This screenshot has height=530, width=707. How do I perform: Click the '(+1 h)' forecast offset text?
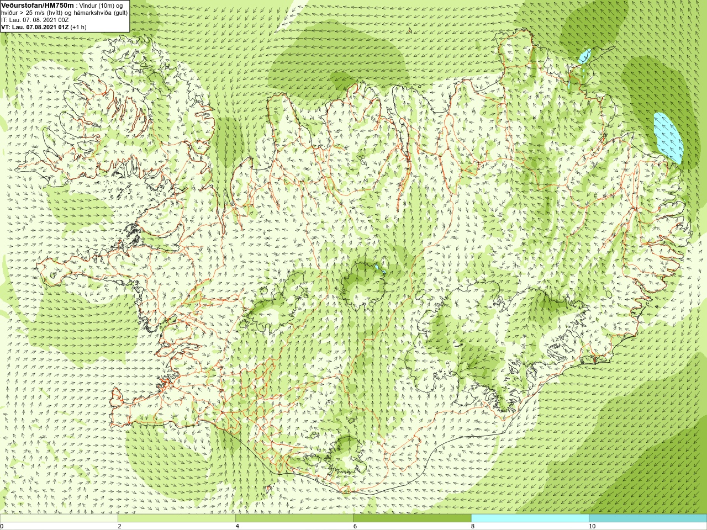click(x=78, y=27)
